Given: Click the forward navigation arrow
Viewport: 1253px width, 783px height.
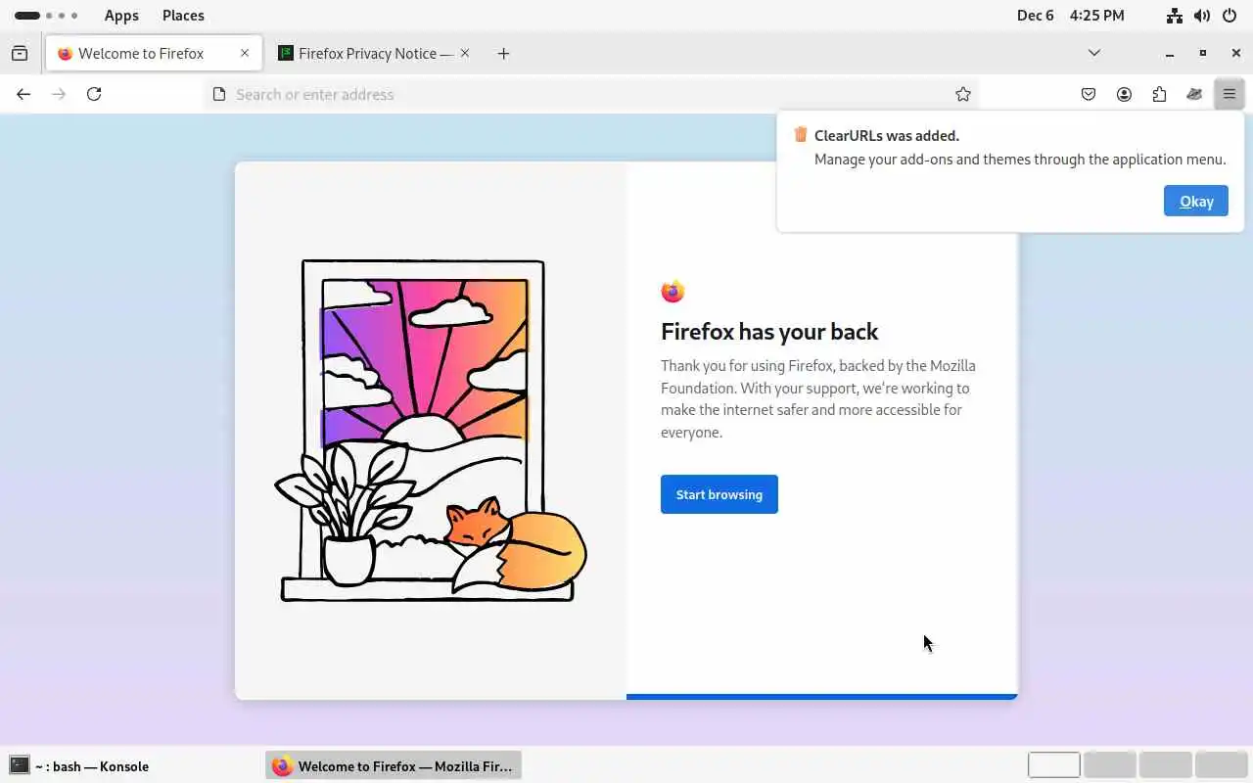Looking at the screenshot, I should pos(59,94).
